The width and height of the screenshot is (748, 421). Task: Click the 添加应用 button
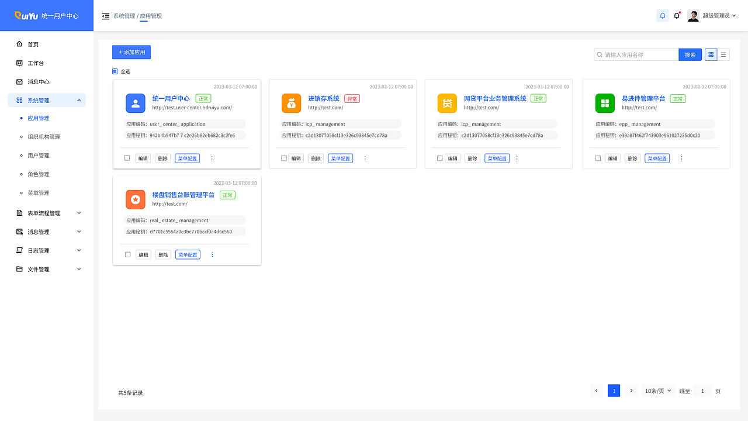131,52
